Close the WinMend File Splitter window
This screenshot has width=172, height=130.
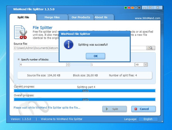pyautogui.click(x=158, y=8)
